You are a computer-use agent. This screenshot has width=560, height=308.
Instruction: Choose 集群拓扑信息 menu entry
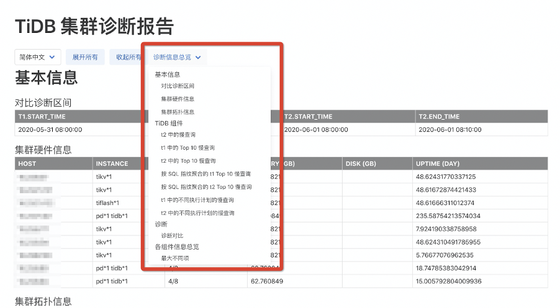(x=178, y=112)
